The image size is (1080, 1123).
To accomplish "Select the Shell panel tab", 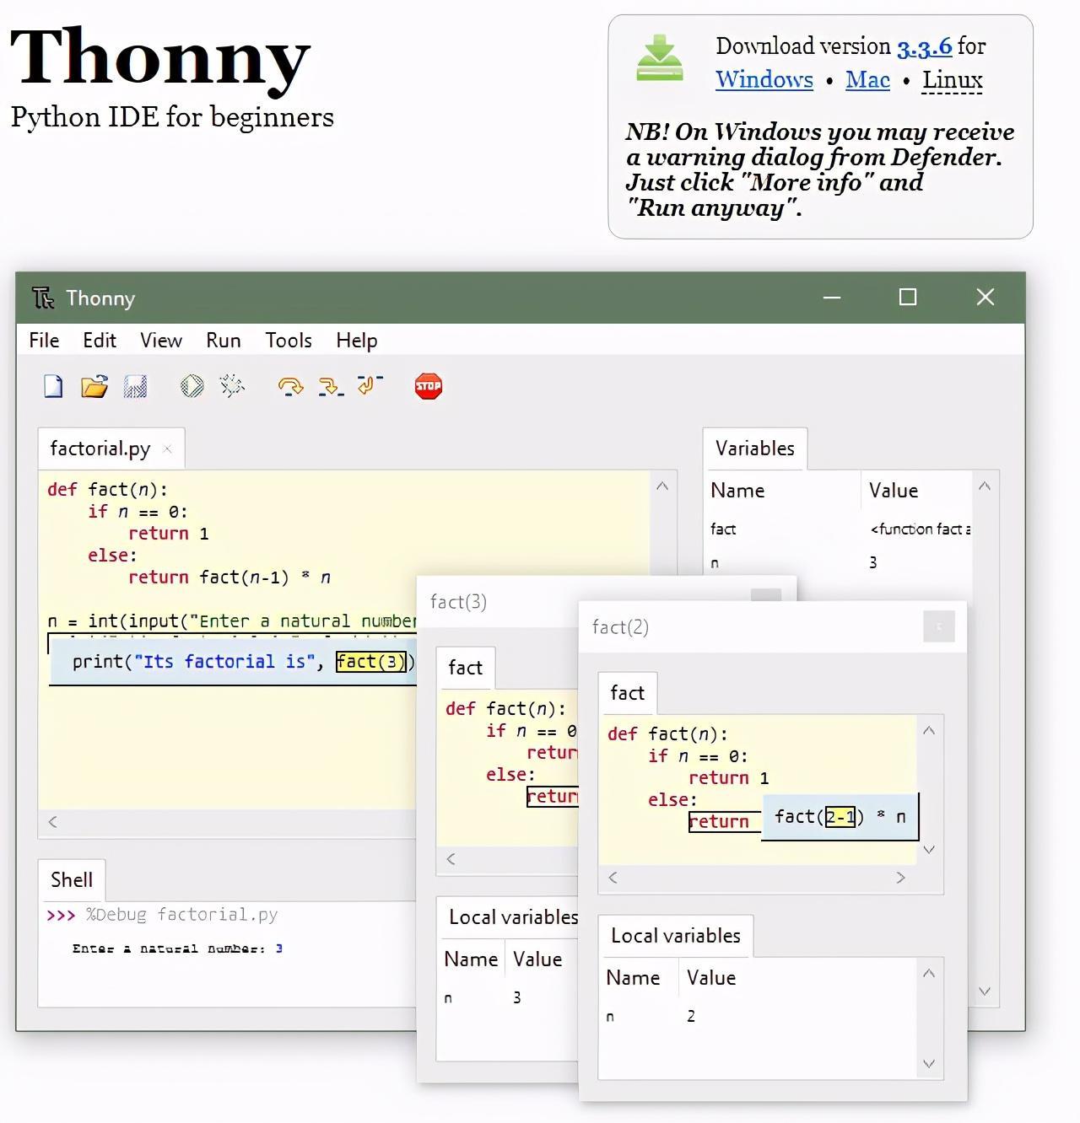I will tap(72, 880).
